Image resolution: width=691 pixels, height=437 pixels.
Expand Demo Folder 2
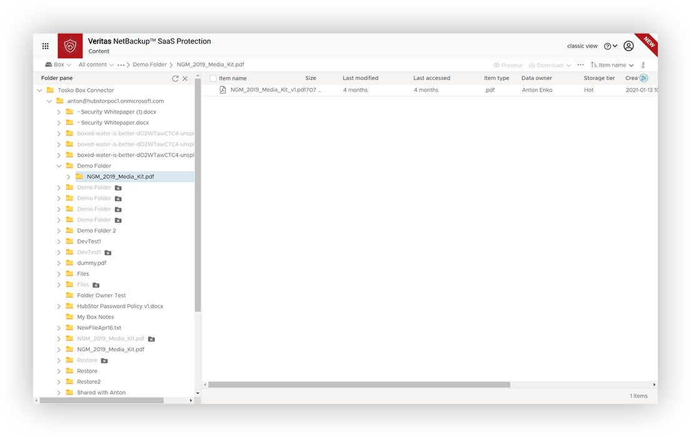59,231
